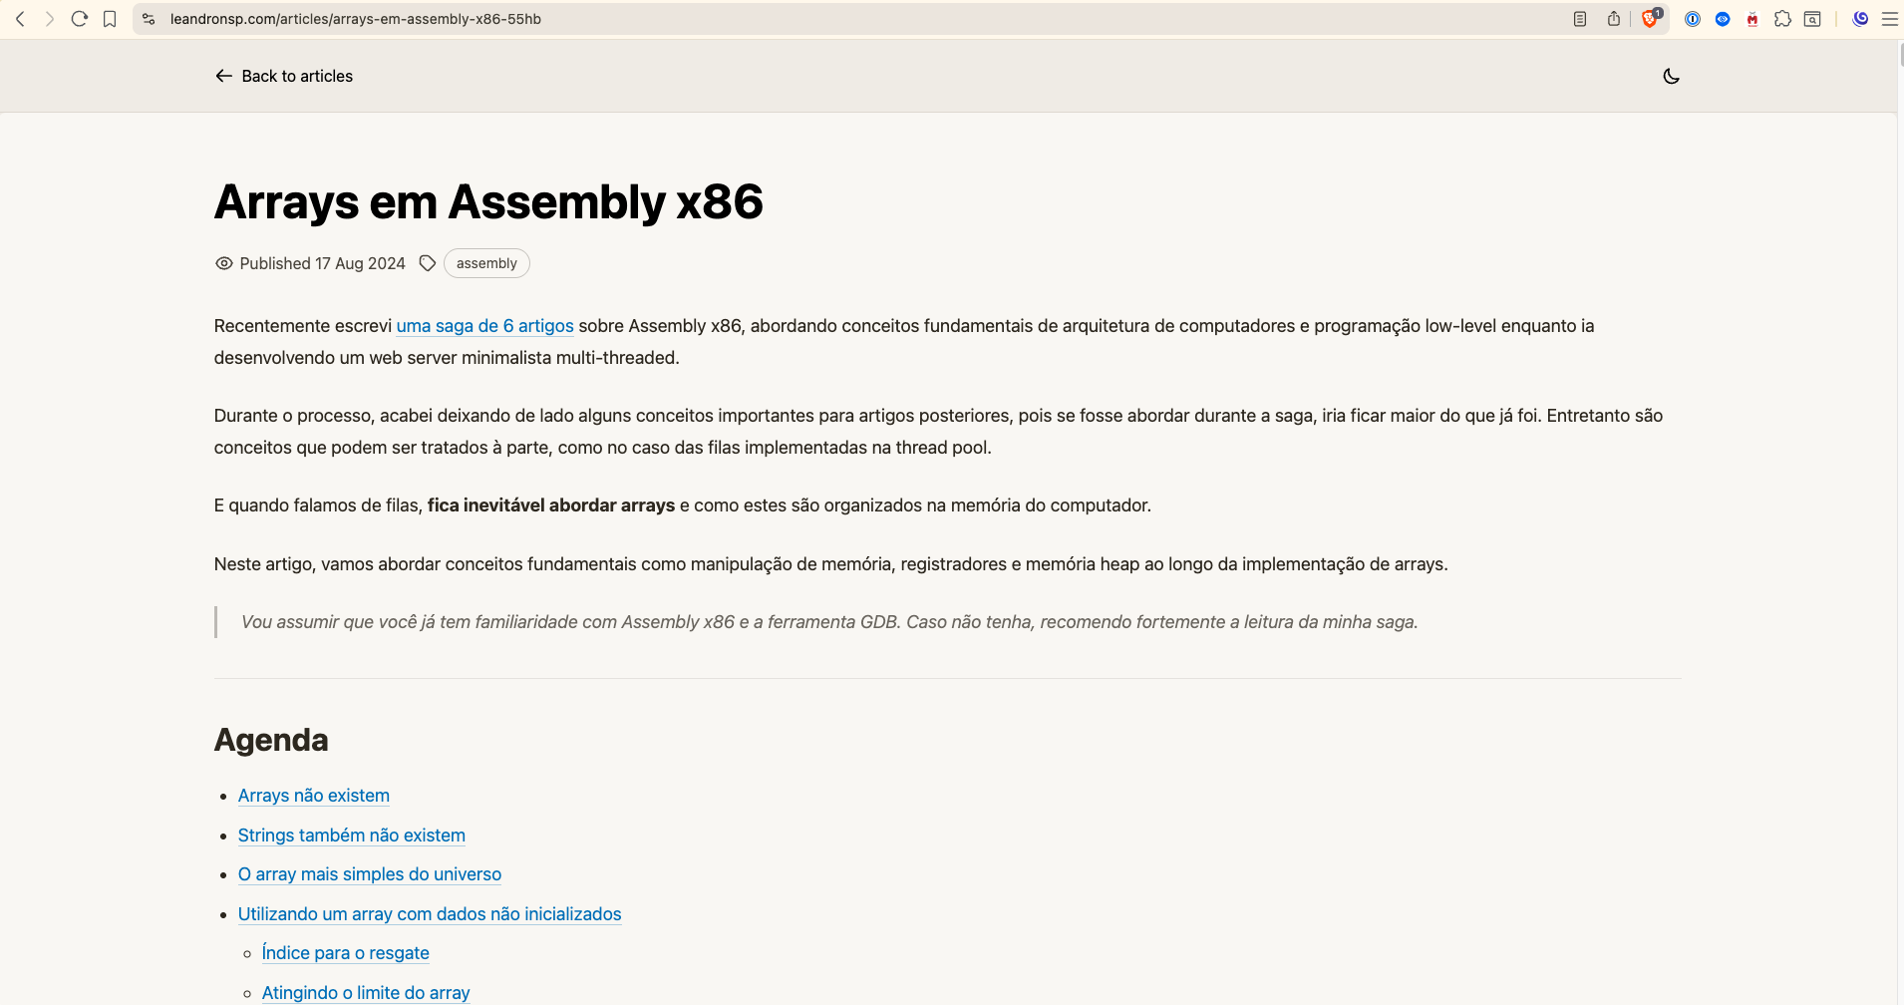Bookmark this page

[110, 19]
